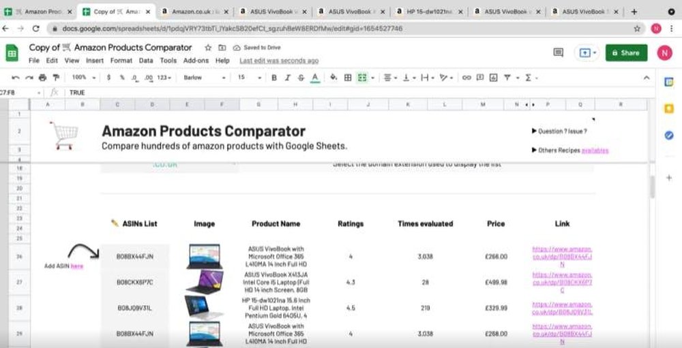Click the Merge cells icon
682x348 pixels.
pos(362,78)
